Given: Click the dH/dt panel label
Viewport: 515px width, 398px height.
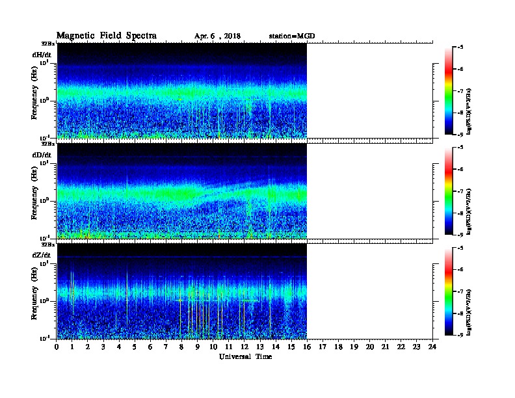Looking at the screenshot, I should (x=42, y=55).
